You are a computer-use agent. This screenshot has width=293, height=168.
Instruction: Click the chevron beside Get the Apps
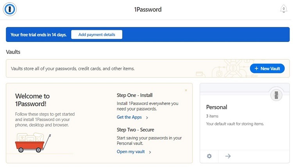click(147, 117)
